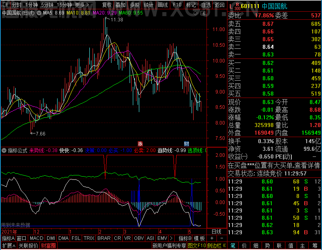The width and height of the screenshot is (322, 250).
Task: Activate the 画线 drawing tool
Action: point(163,5)
